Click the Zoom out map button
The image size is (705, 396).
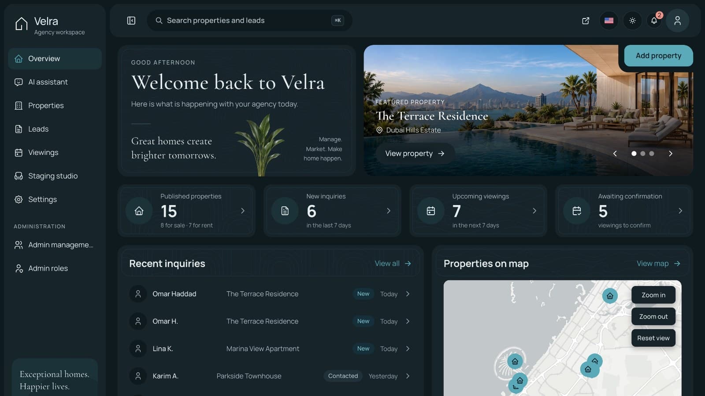[653, 316]
